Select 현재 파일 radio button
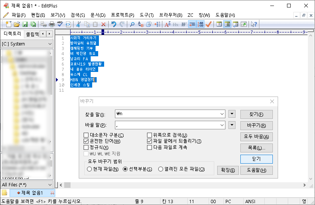 90,169
